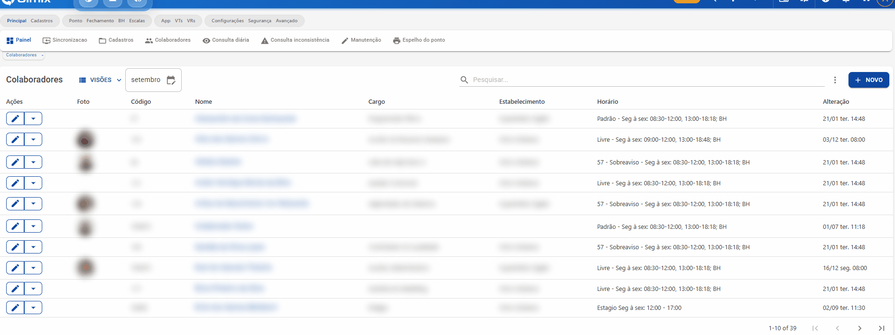Select Cadastros in the top menu group
This screenshot has height=335, width=895.
42,21
